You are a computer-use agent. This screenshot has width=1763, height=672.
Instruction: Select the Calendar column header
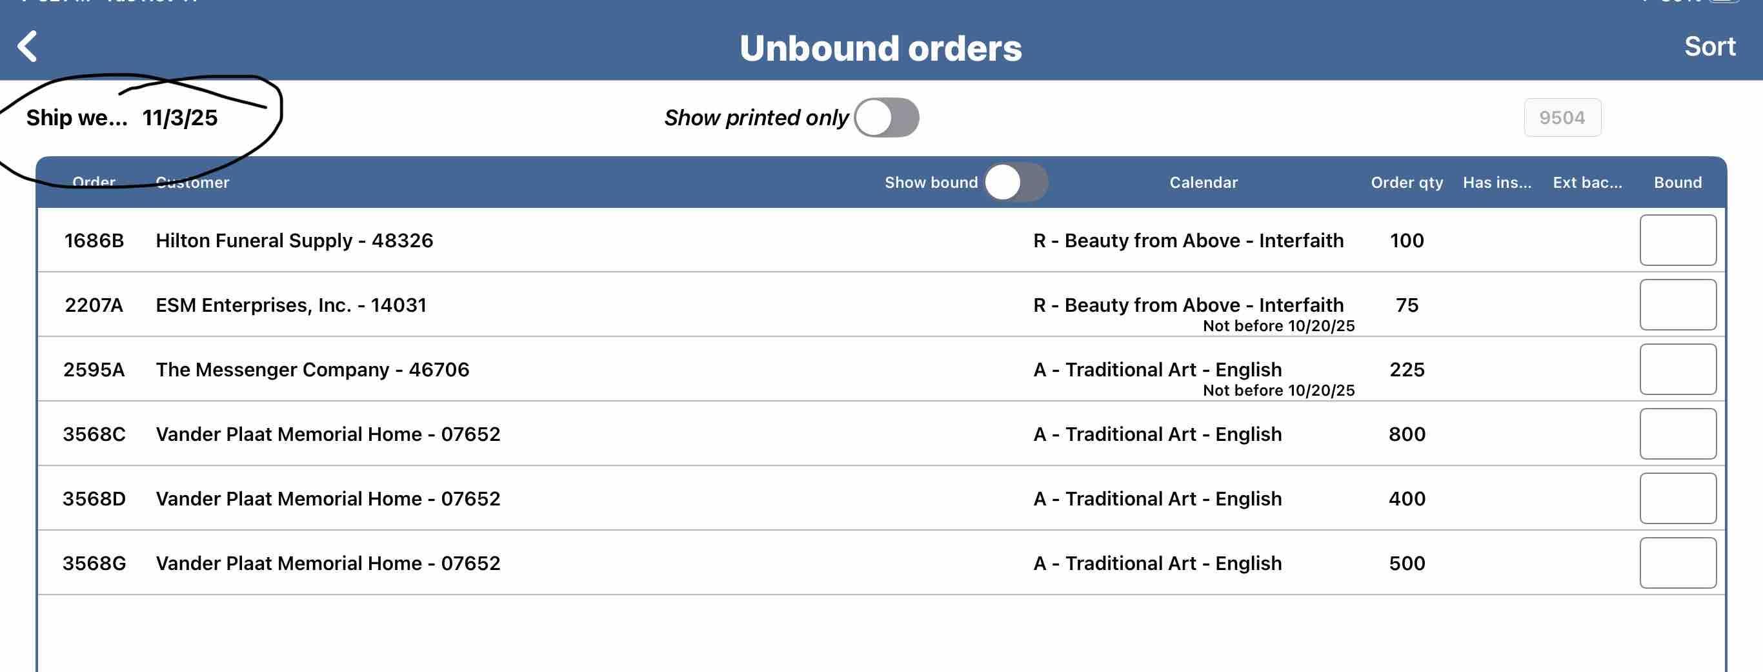tap(1203, 183)
